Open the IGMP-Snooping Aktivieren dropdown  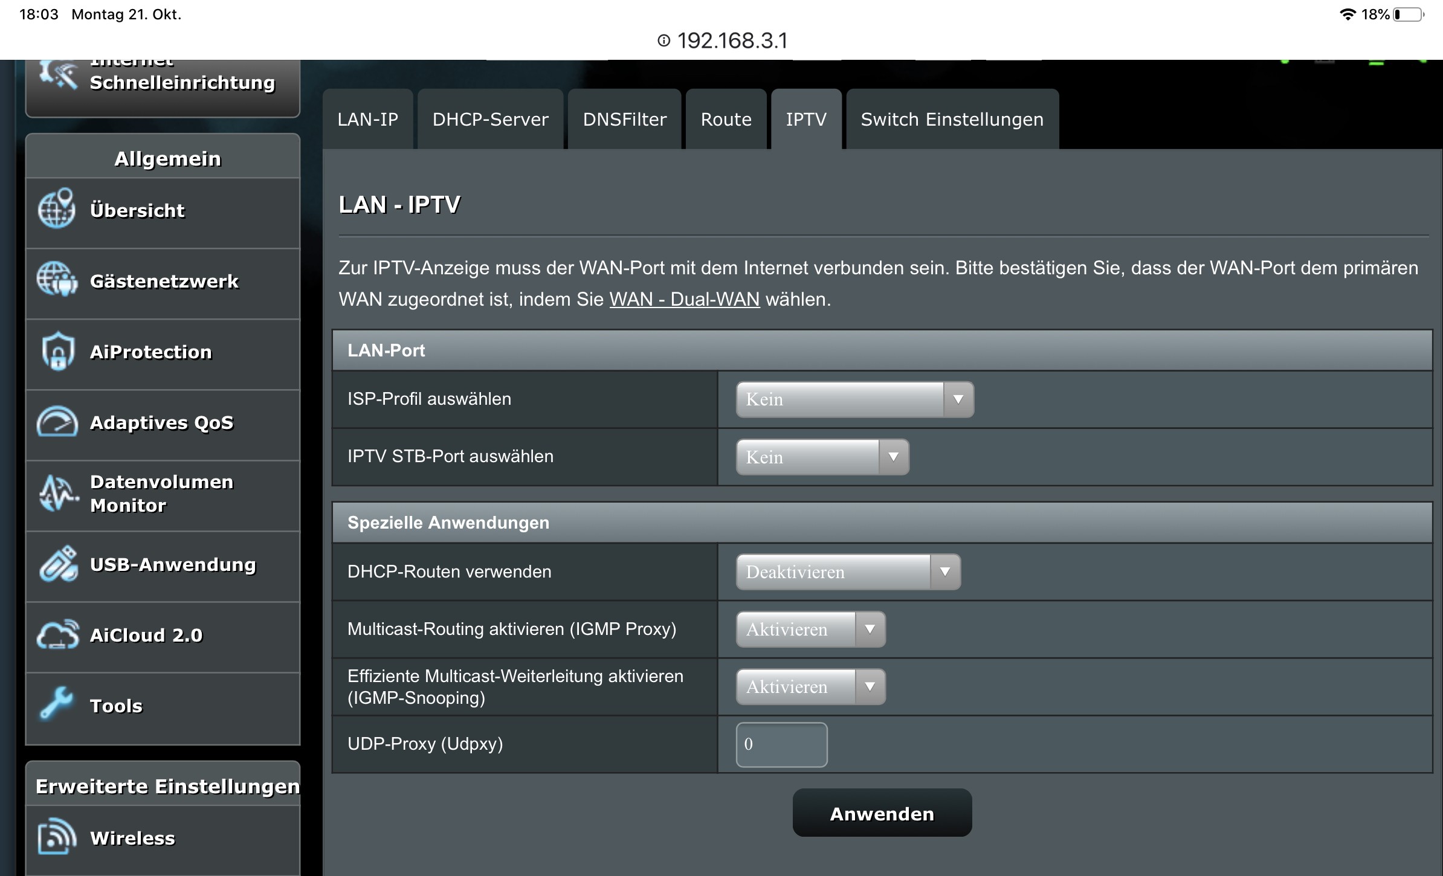(810, 686)
